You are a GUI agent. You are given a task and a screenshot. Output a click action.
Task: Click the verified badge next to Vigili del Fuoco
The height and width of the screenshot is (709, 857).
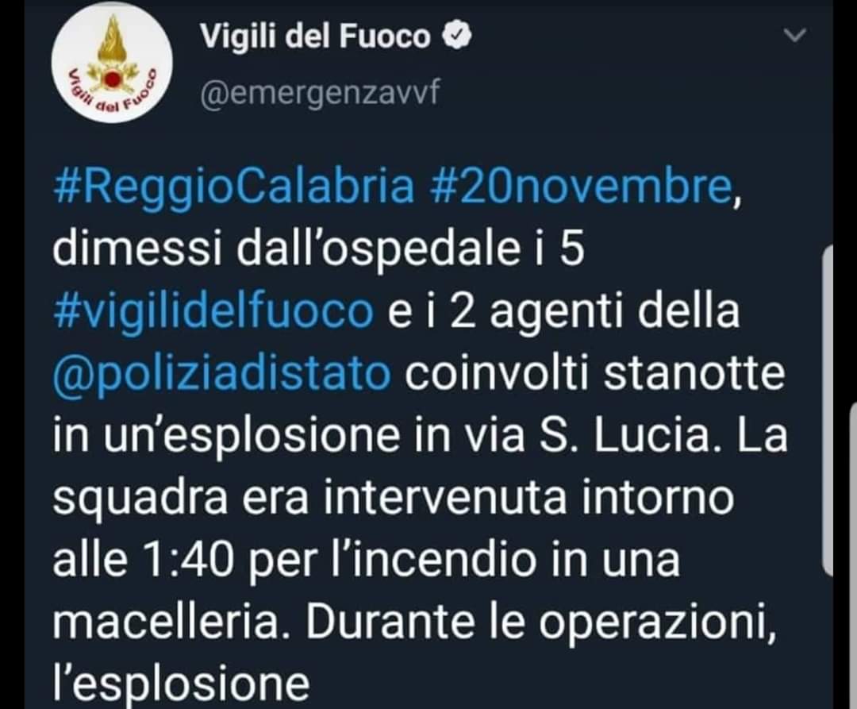click(455, 36)
